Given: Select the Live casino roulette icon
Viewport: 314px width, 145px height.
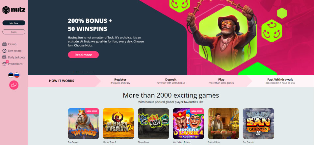Looking at the screenshot, I should coord(4,51).
